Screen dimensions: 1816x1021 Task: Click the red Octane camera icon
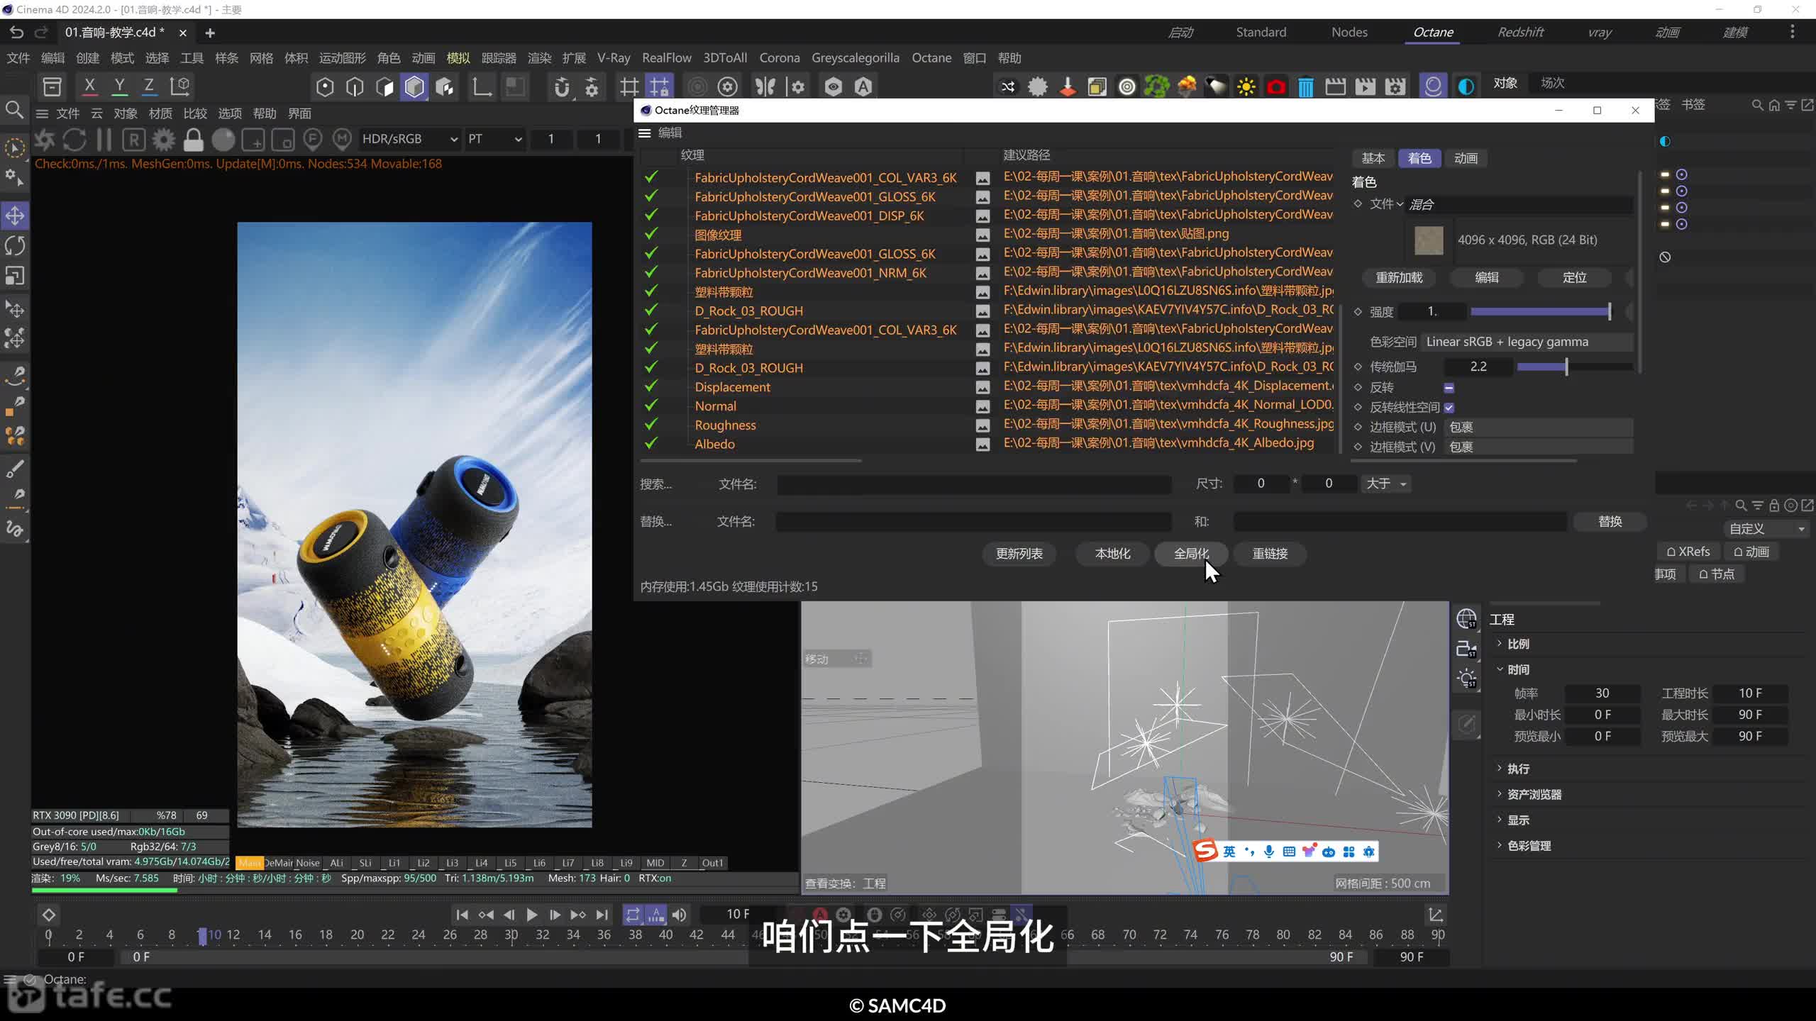coord(1275,87)
